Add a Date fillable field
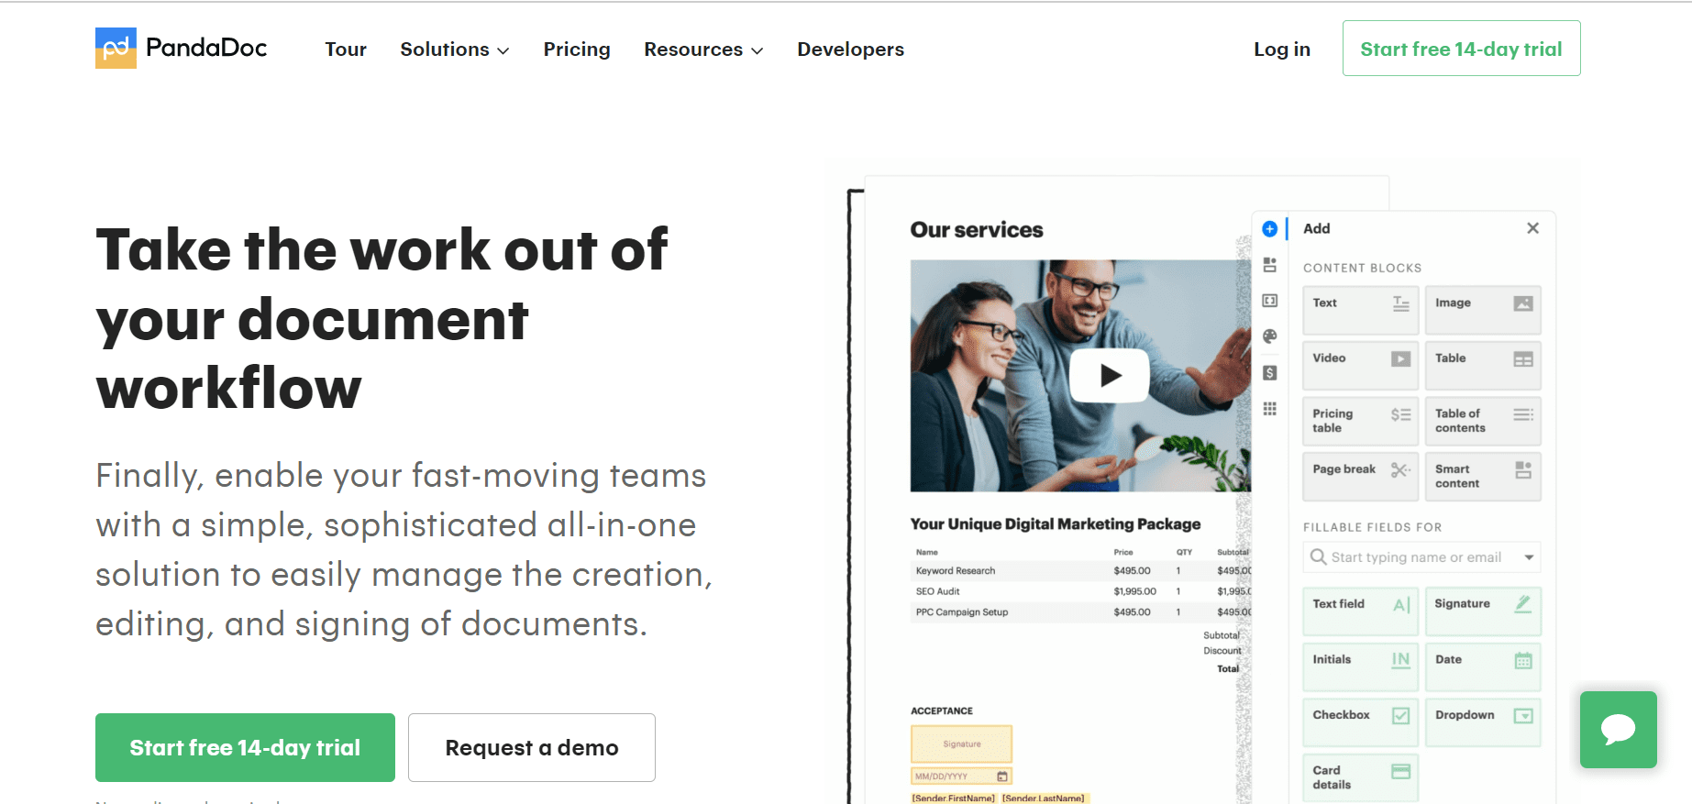This screenshot has height=804, width=1692. click(x=1483, y=667)
